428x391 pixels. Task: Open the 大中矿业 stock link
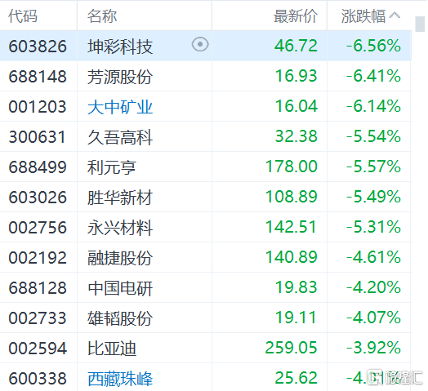(120, 106)
